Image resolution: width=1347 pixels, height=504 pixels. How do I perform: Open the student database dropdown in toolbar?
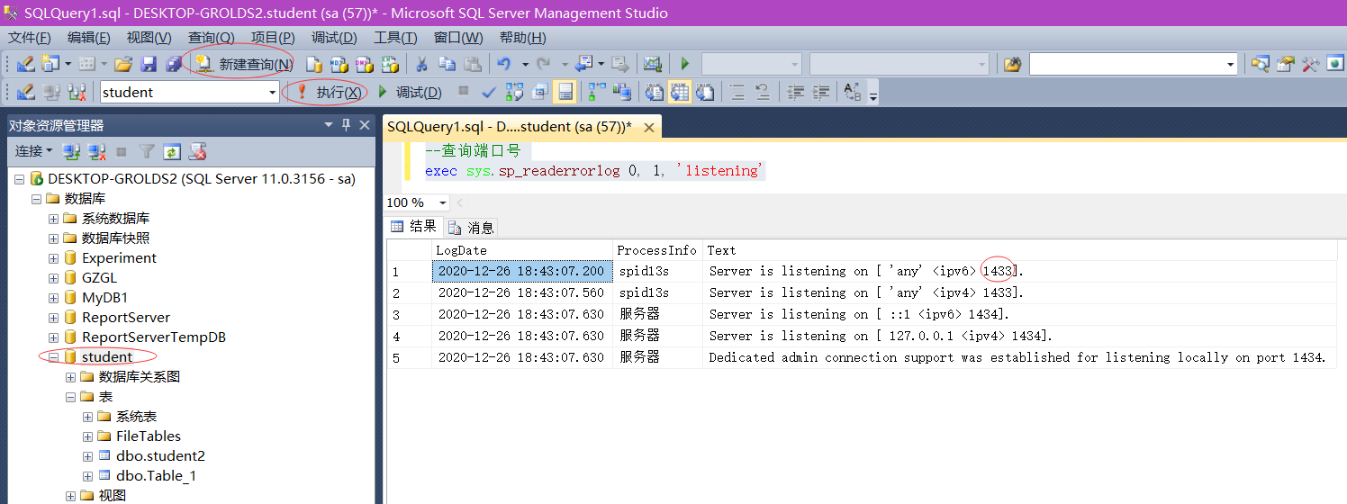pyautogui.click(x=273, y=93)
